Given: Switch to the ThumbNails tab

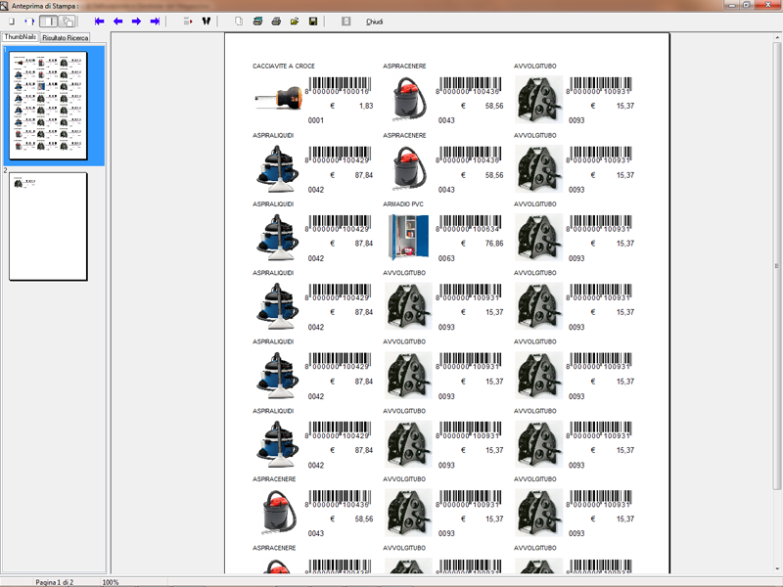Looking at the screenshot, I should [x=20, y=37].
